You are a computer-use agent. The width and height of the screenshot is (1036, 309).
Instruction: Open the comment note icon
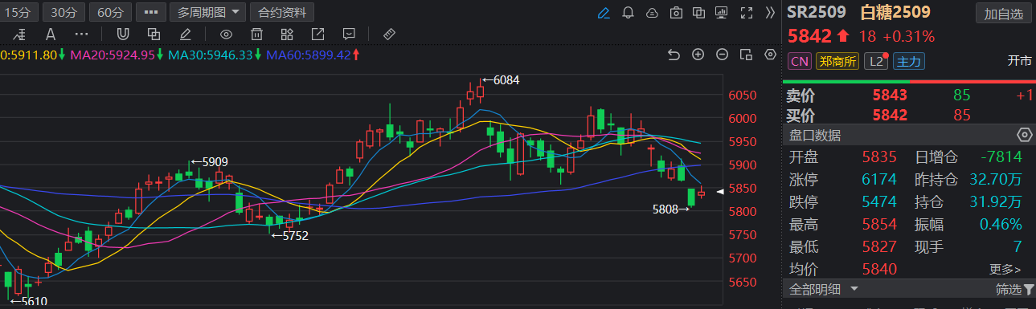click(x=348, y=35)
